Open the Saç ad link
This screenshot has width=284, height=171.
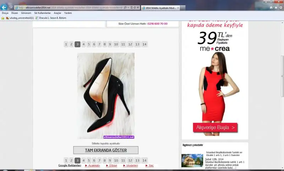(149, 165)
